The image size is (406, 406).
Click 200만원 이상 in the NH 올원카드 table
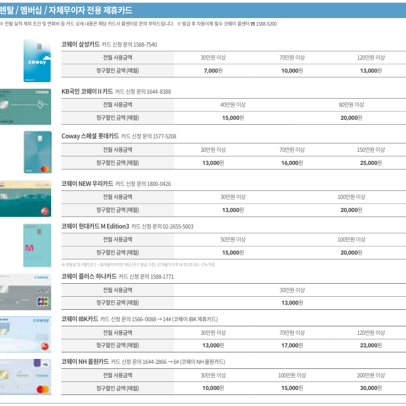371,375
